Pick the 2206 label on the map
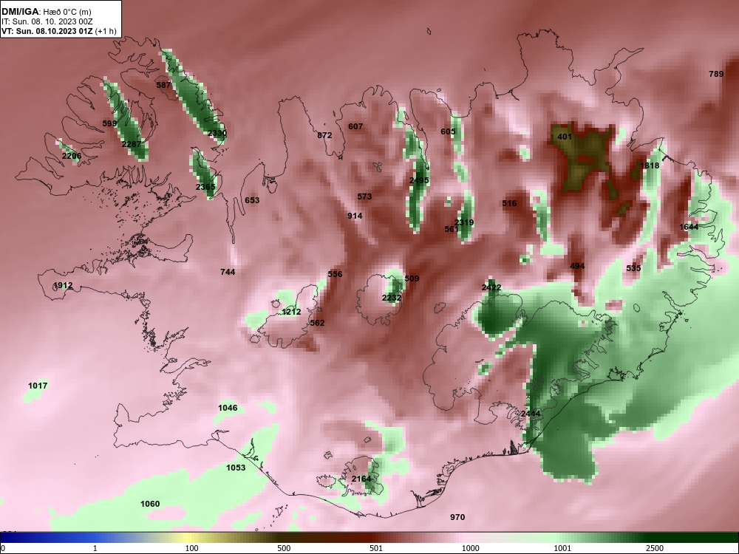Image resolution: width=739 pixels, height=554 pixels. [71, 156]
